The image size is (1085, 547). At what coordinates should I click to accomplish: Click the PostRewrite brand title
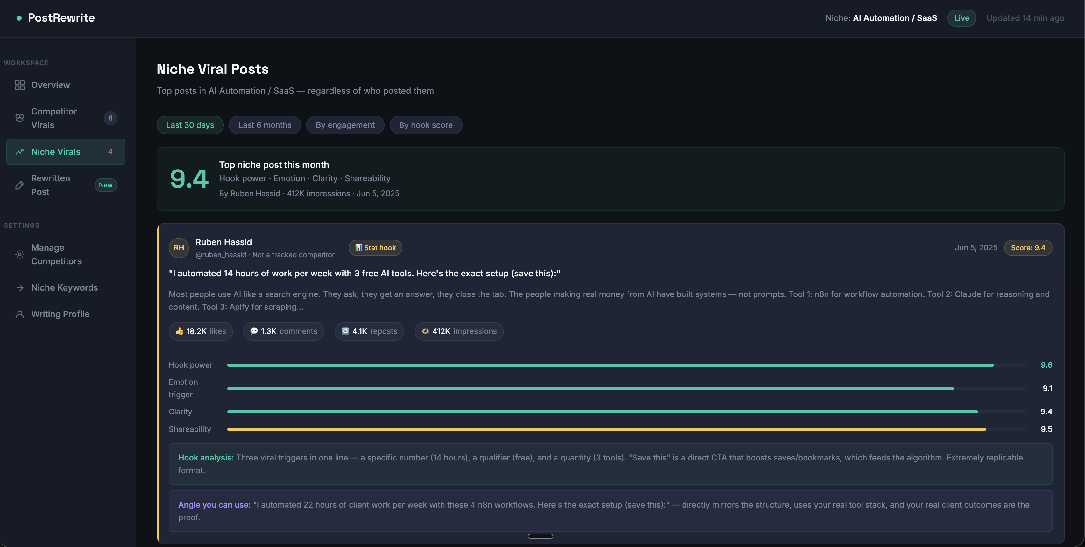coord(61,18)
